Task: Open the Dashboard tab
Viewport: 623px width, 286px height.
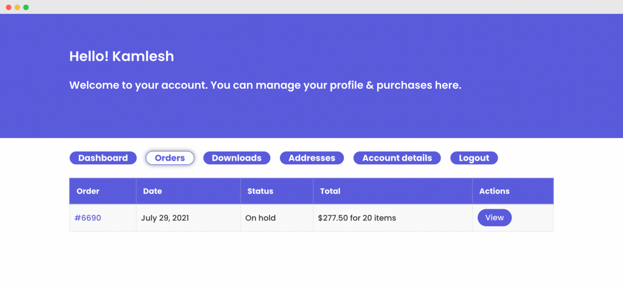Action: point(103,158)
